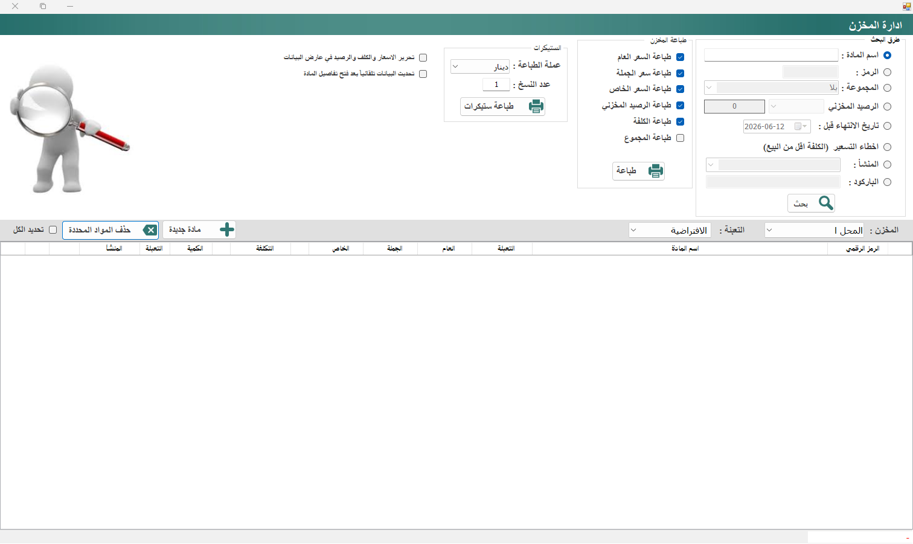Toggle طباعة السعر الخاص checkbox

[x=681, y=89]
